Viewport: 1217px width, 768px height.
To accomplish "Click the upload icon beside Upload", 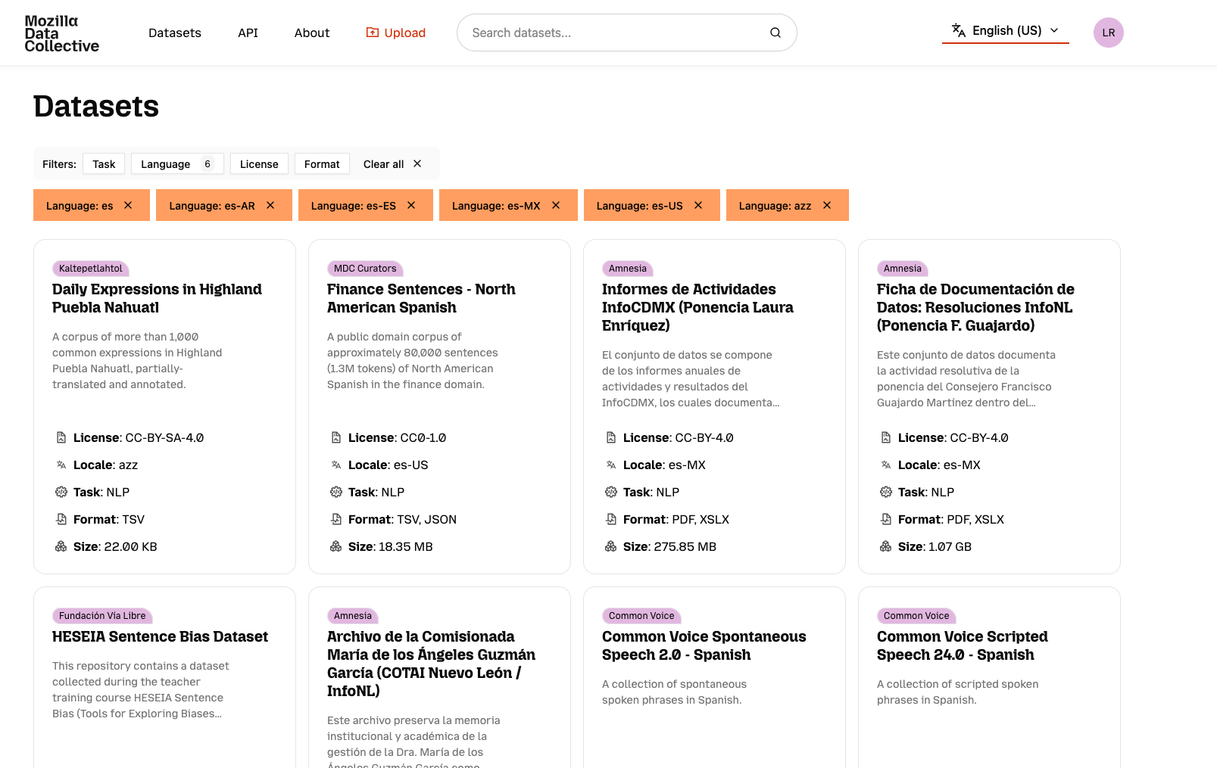I will tap(373, 33).
